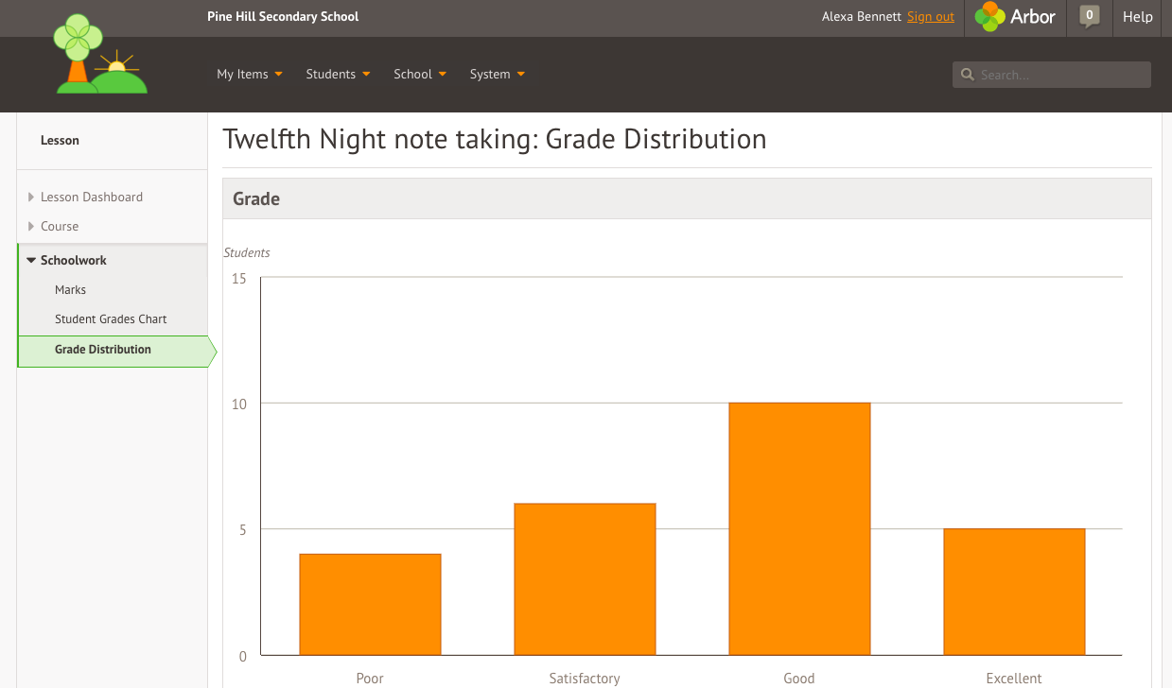Click the orange Good grade bar
This screenshot has width=1172, height=688.
click(799, 529)
